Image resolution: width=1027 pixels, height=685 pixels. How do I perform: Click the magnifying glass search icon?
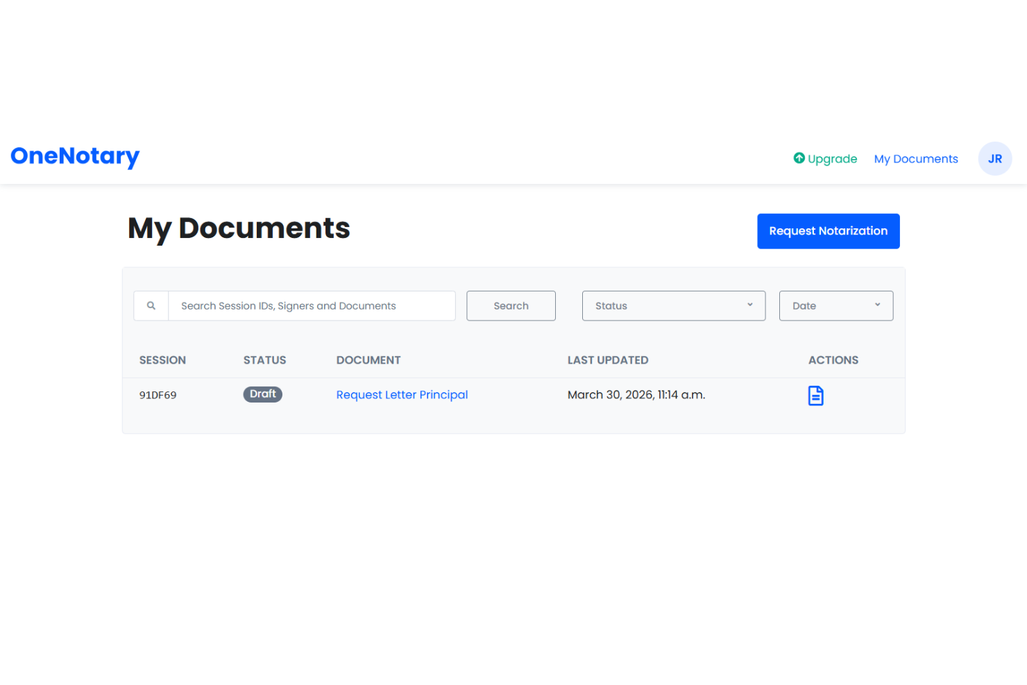click(x=151, y=305)
